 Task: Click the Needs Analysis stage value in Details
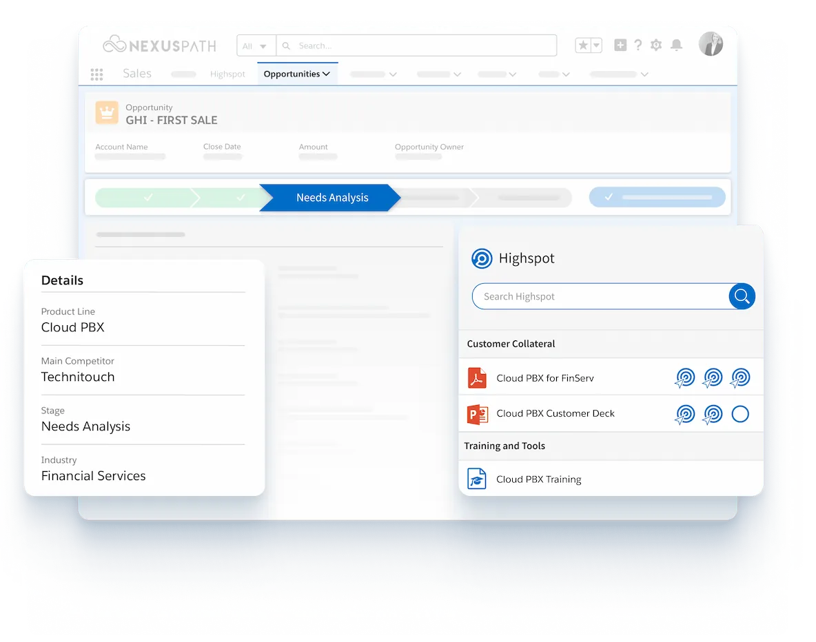86,426
